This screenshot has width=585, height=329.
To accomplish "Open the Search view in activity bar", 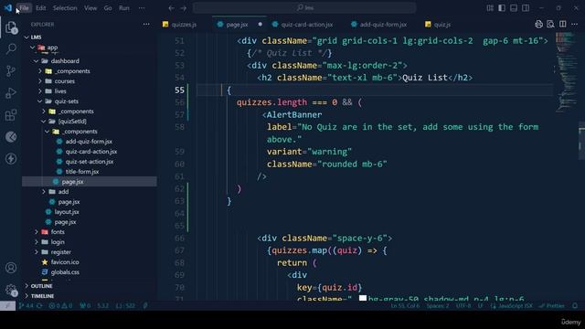I will pyautogui.click(x=11, y=48).
